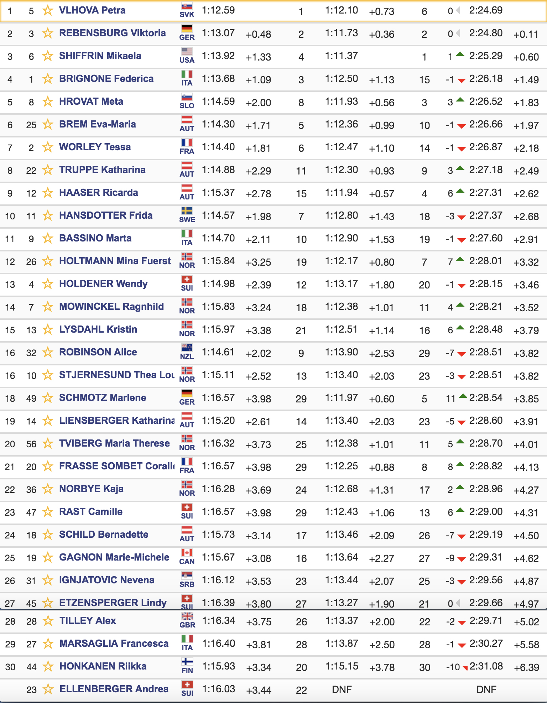Open REBENSBURG Viktoria's athlete page
Screen dimensions: 547x703
click(x=113, y=33)
